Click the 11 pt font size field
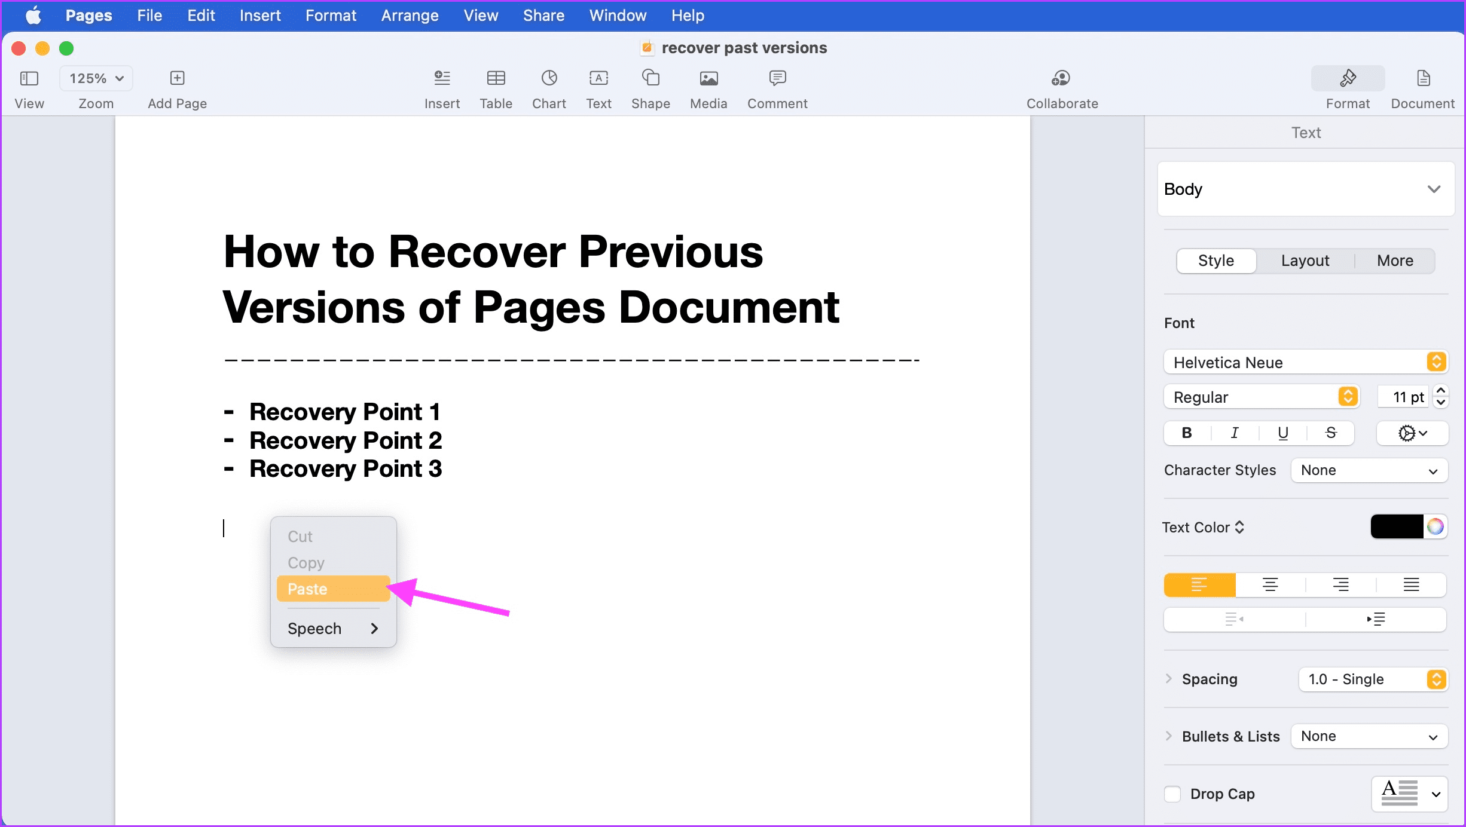 pyautogui.click(x=1403, y=397)
